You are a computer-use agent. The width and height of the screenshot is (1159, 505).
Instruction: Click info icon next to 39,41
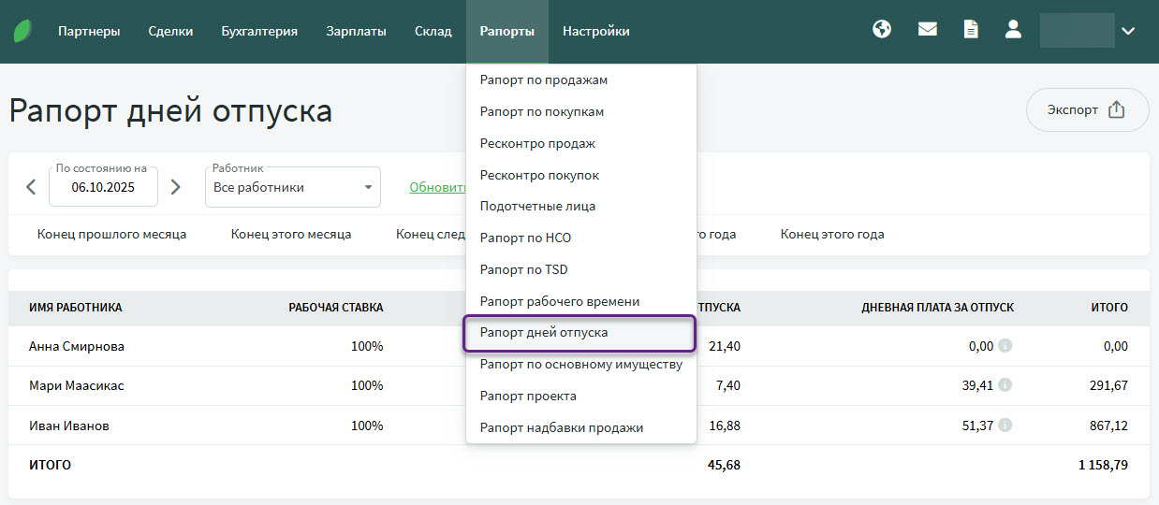click(x=1005, y=385)
